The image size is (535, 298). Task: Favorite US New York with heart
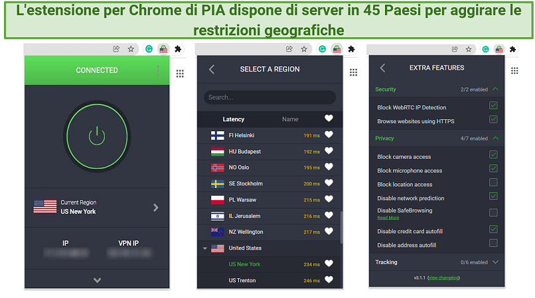(329, 264)
